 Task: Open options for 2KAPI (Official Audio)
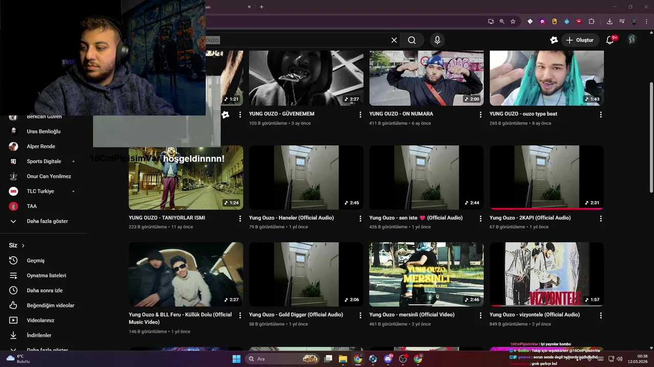coord(601,219)
